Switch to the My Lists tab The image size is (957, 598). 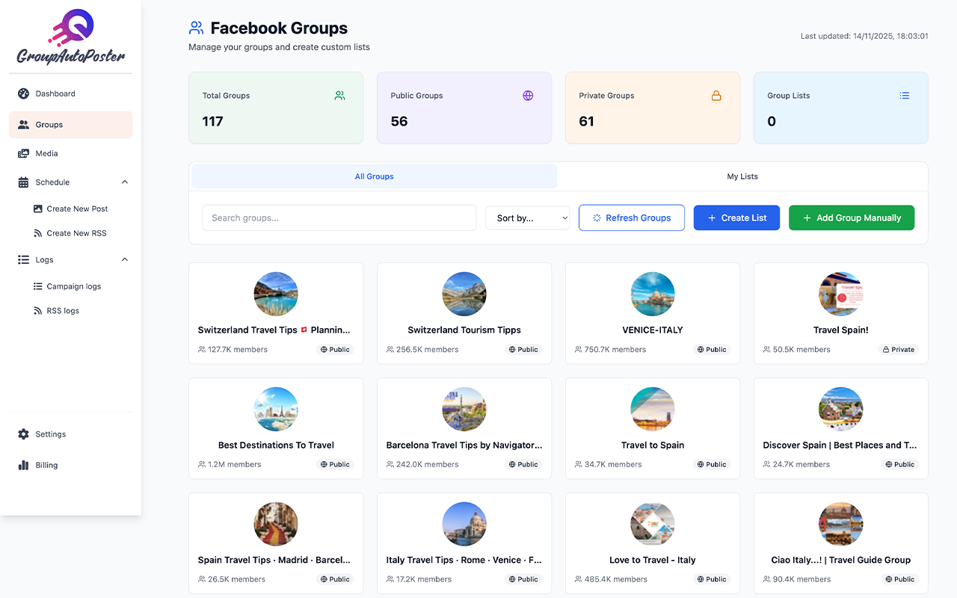742,176
